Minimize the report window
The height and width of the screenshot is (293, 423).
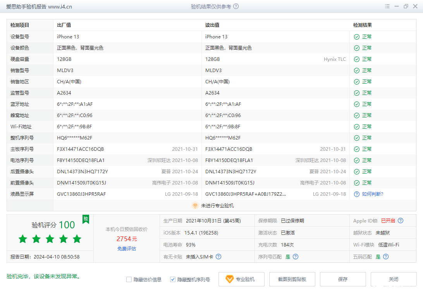tap(397, 6)
